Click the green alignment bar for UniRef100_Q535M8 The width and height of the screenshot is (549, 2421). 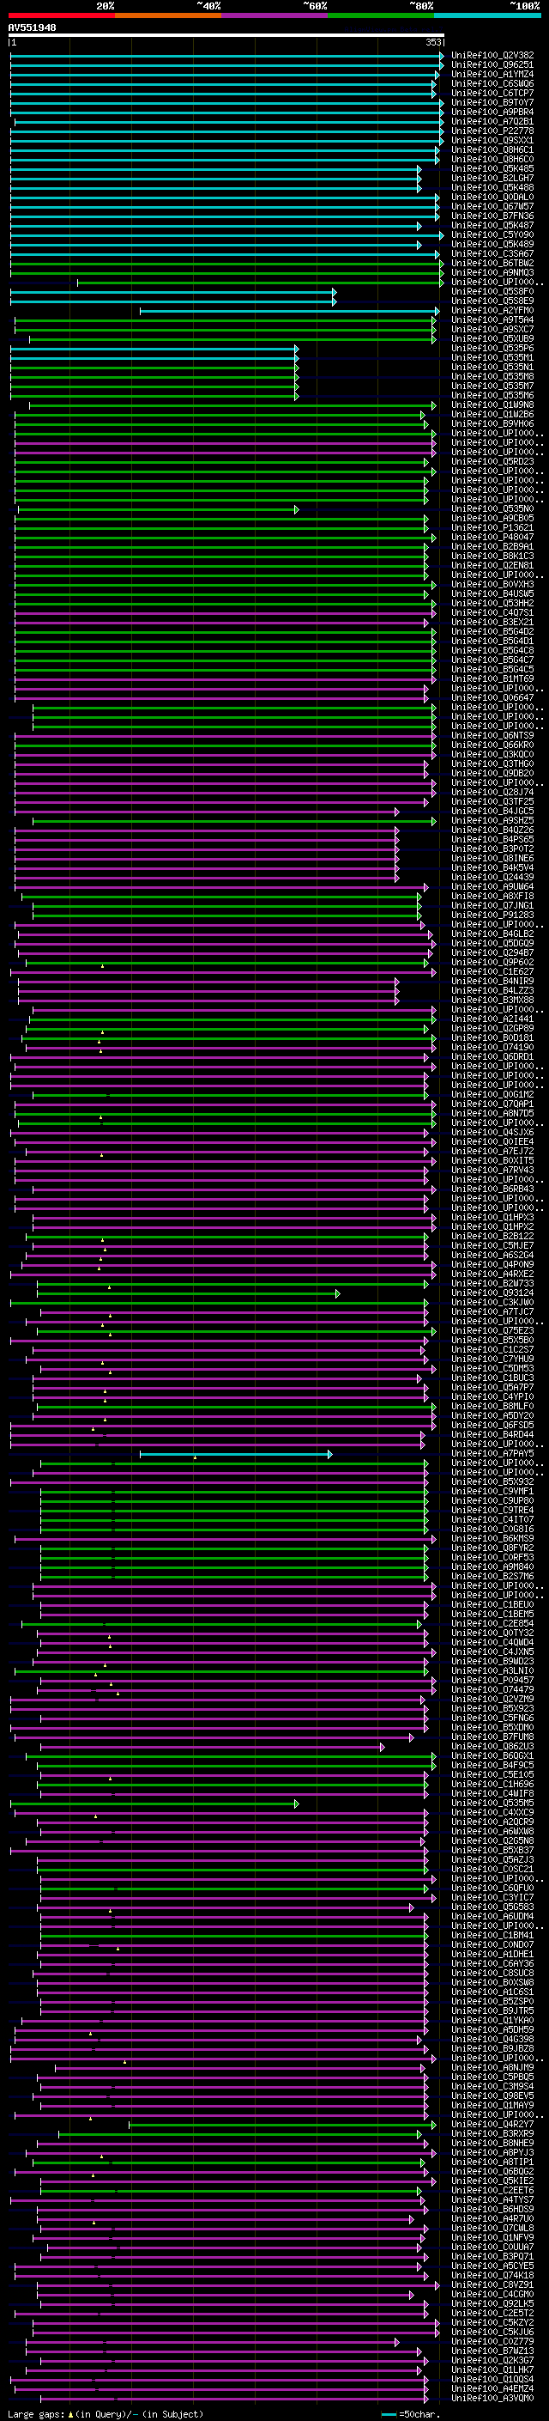point(154,377)
